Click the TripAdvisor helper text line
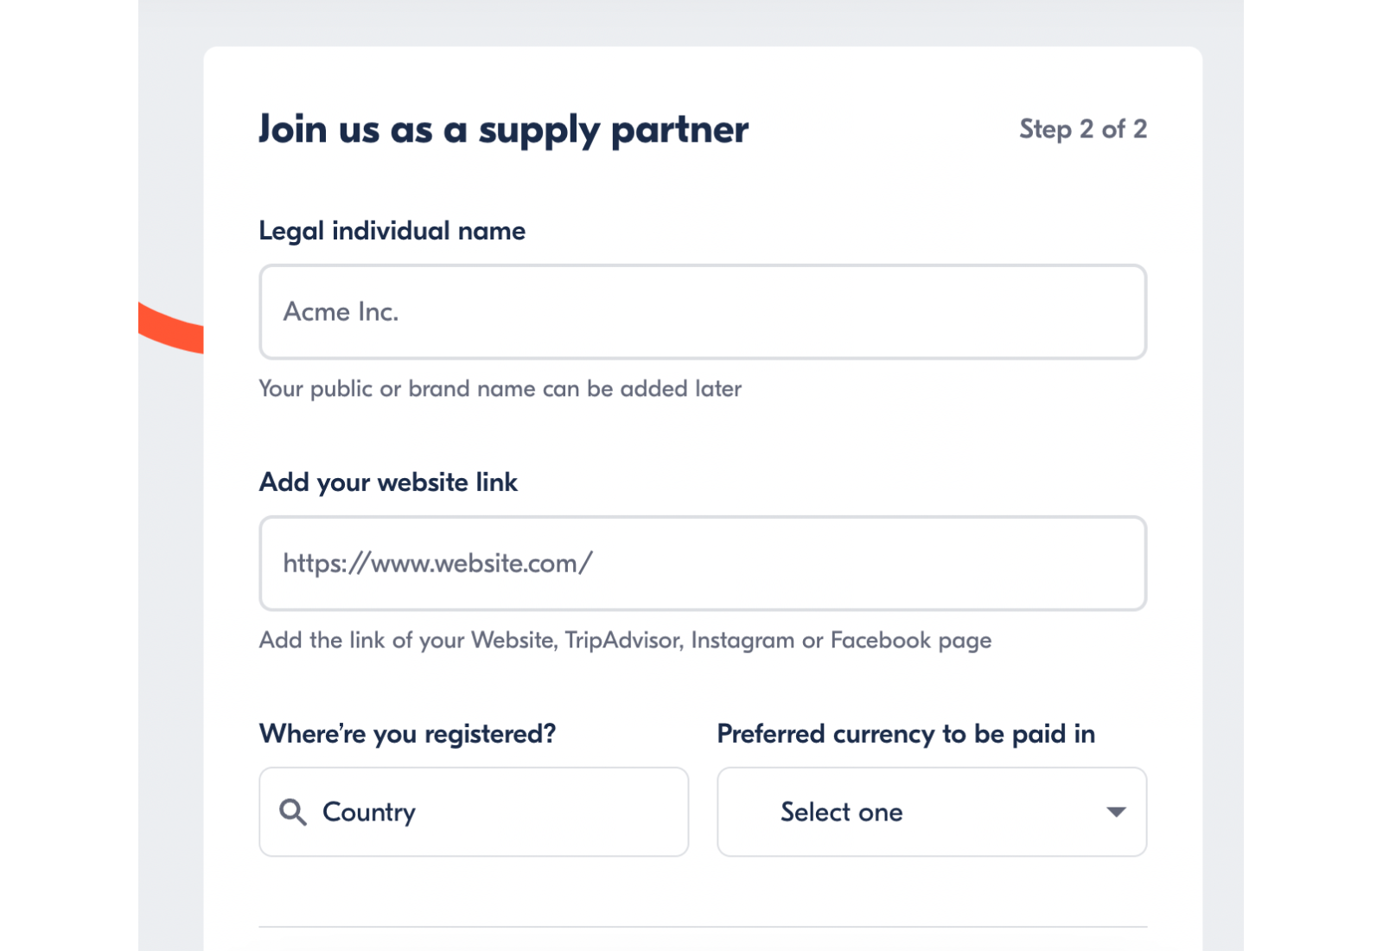 click(624, 641)
